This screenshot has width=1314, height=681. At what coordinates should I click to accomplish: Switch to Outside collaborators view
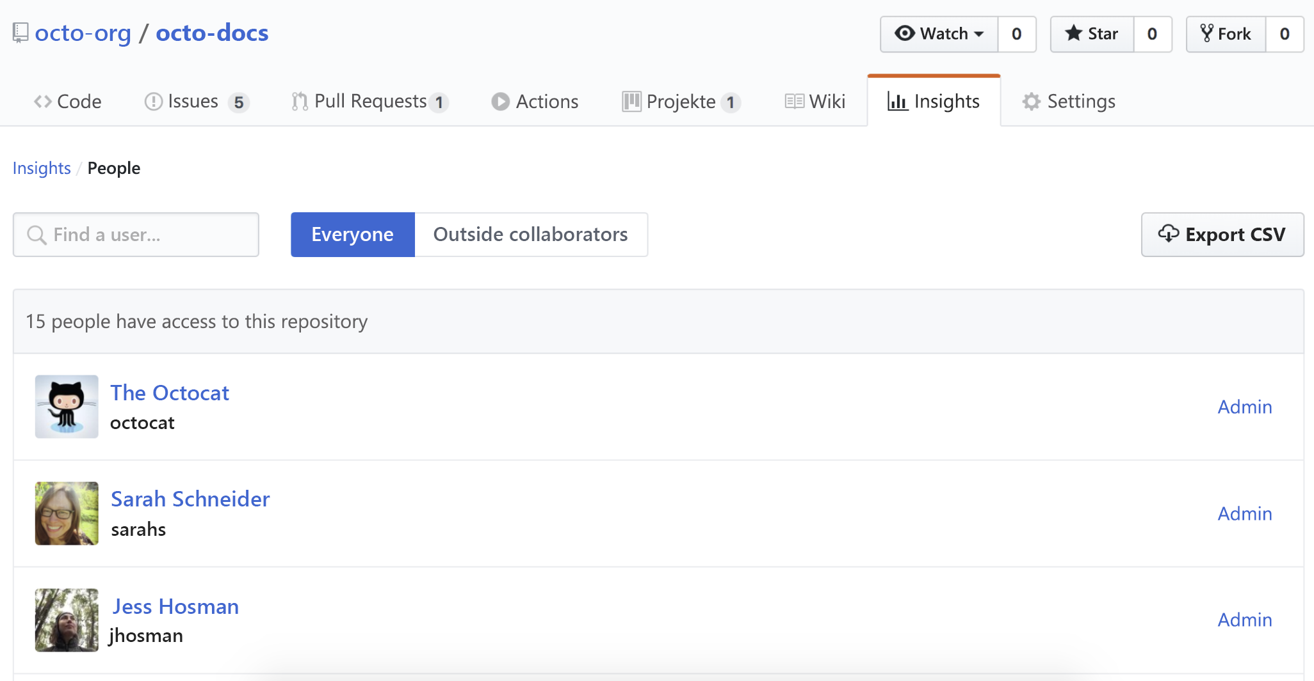[531, 234]
